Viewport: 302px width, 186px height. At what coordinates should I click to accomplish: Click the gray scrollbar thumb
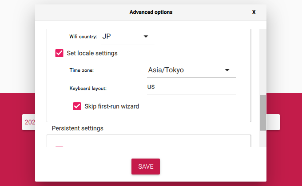coord(263,113)
